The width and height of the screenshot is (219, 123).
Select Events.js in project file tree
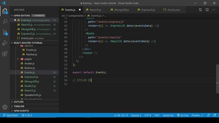tap(34, 72)
